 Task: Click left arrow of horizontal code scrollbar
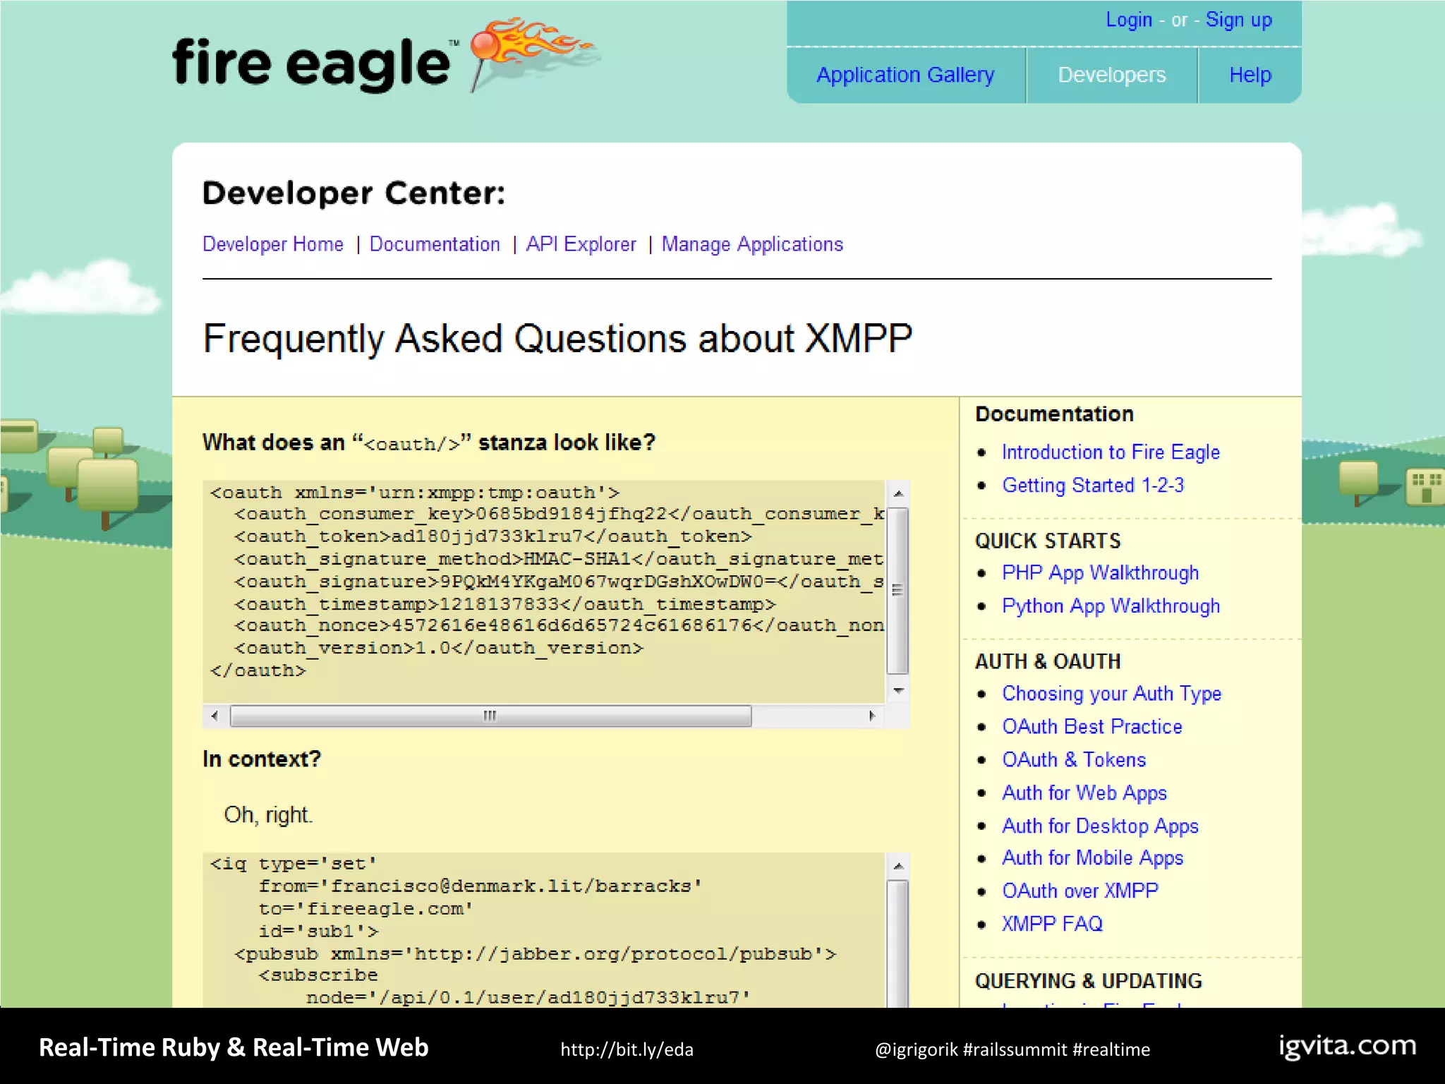(214, 716)
